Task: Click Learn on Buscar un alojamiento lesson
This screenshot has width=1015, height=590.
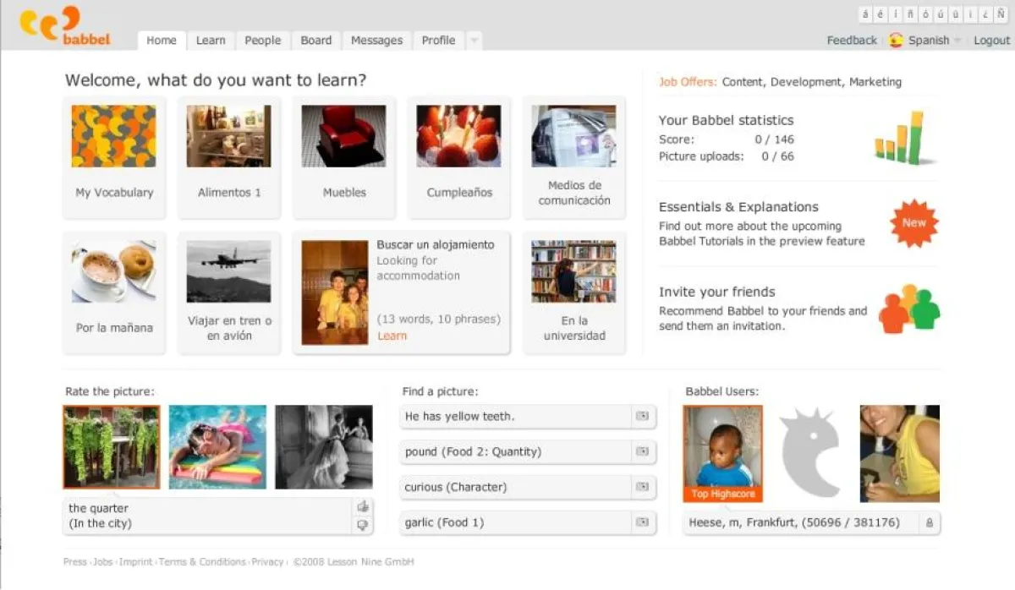Action: [392, 336]
